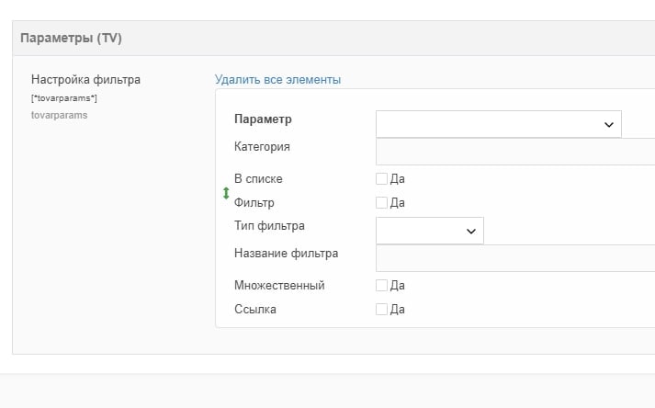Screen dimensions: 655x408
Task: Click the gray 'tovarparams' description text
Action: click(59, 116)
